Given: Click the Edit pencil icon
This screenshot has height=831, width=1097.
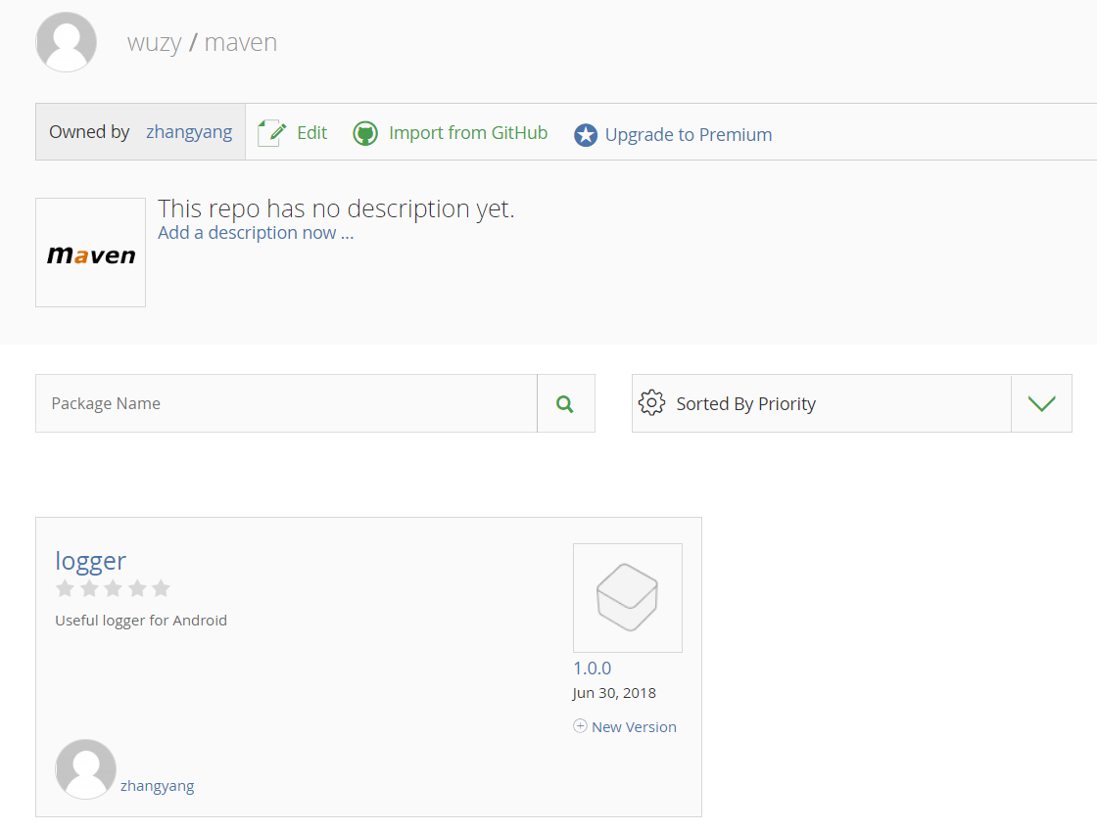Looking at the screenshot, I should pyautogui.click(x=271, y=133).
